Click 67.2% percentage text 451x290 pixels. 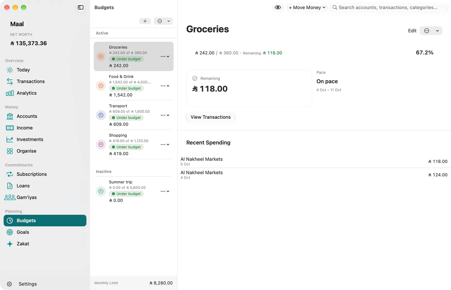(425, 53)
